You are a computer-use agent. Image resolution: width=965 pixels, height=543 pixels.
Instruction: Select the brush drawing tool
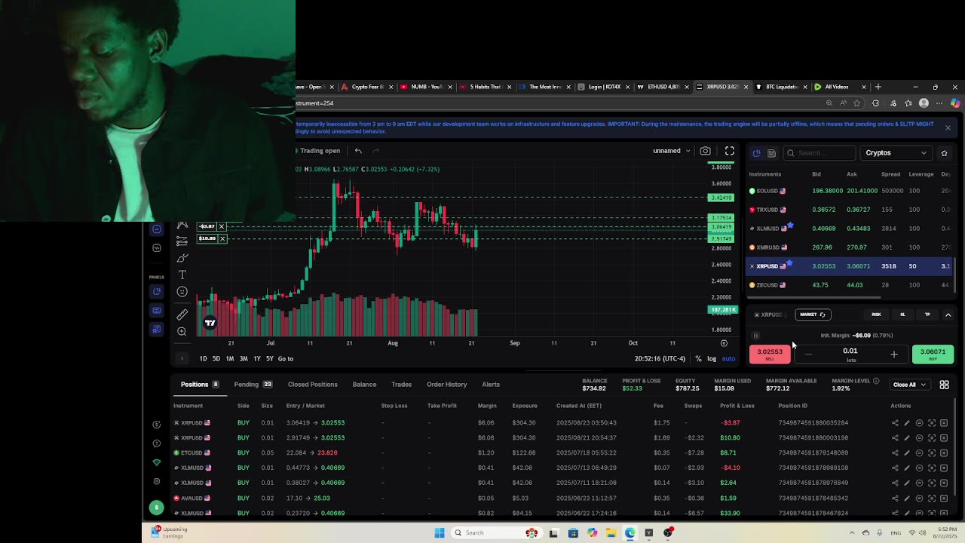tap(182, 258)
